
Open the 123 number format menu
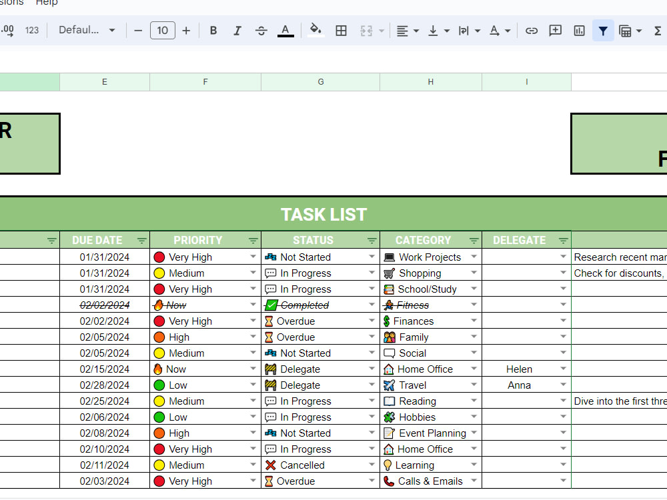[32, 31]
